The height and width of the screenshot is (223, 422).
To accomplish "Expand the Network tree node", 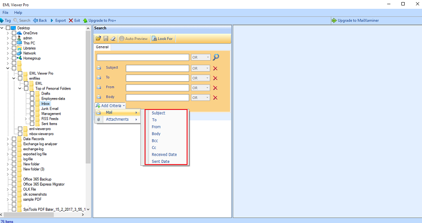I will click(8, 53).
